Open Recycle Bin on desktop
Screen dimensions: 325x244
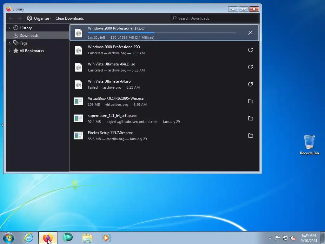[309, 145]
